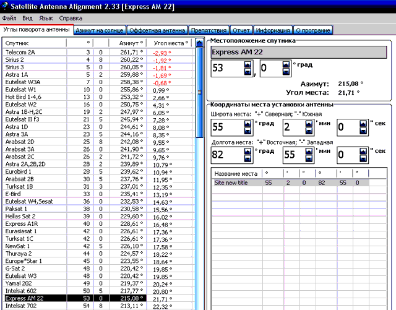Decrease satellite longitude tenths value 0

286,72
